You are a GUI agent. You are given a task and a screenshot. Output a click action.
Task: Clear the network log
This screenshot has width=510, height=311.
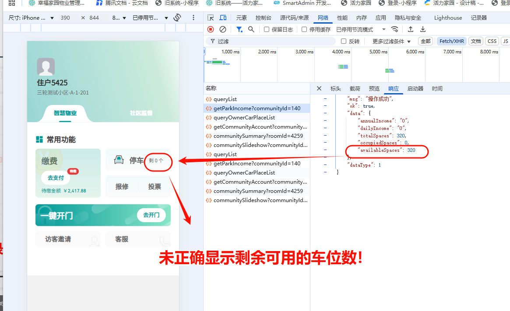[223, 29]
